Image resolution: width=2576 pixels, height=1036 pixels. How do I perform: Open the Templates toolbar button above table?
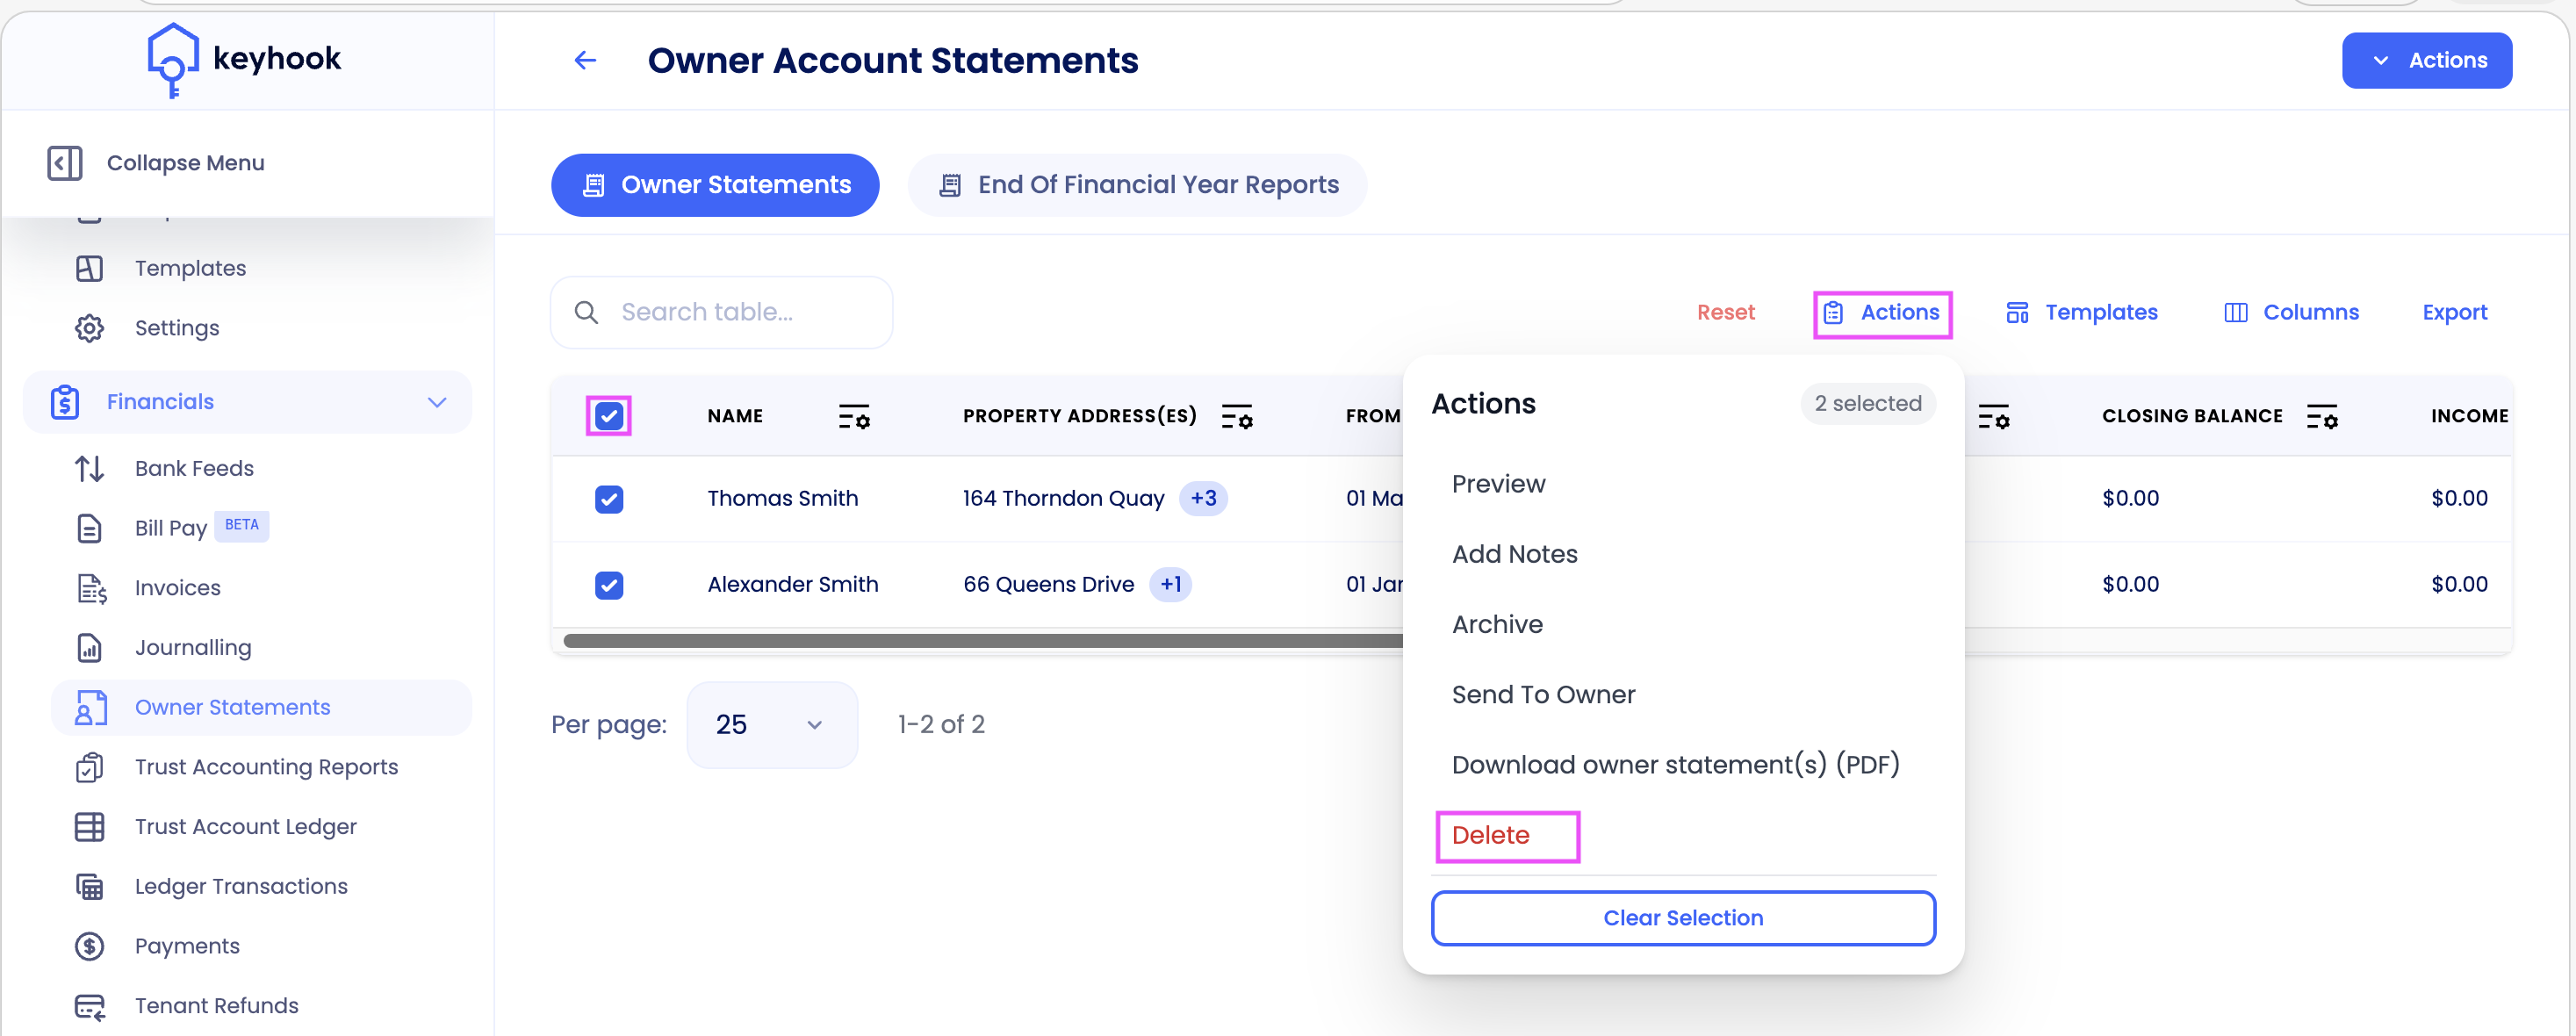(x=2081, y=313)
